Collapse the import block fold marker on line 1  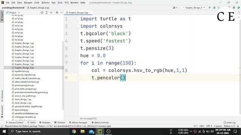[78, 19]
